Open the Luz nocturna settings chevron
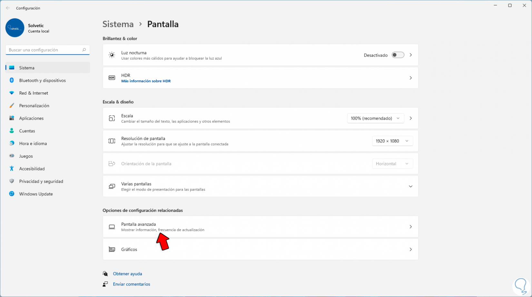532x297 pixels. (x=411, y=55)
